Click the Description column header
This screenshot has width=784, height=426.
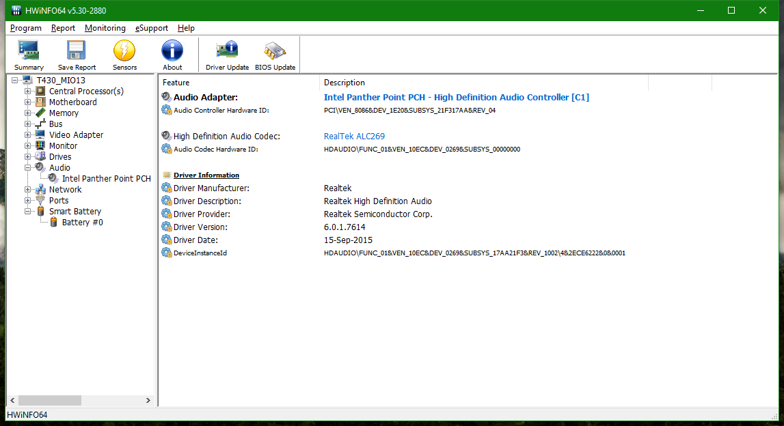(x=483, y=83)
